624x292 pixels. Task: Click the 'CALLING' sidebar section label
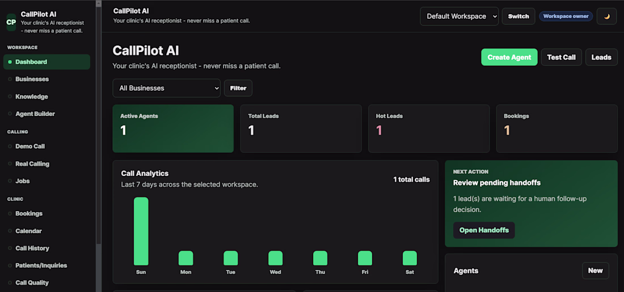pyautogui.click(x=18, y=132)
